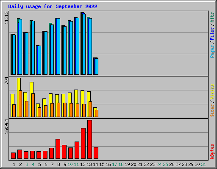
Task: Click green day 10 on the x-axis
Action: coord(70,164)
